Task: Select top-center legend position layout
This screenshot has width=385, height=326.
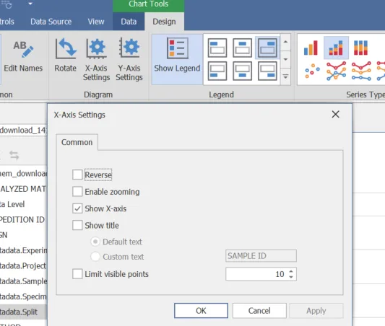Action: 243,48
